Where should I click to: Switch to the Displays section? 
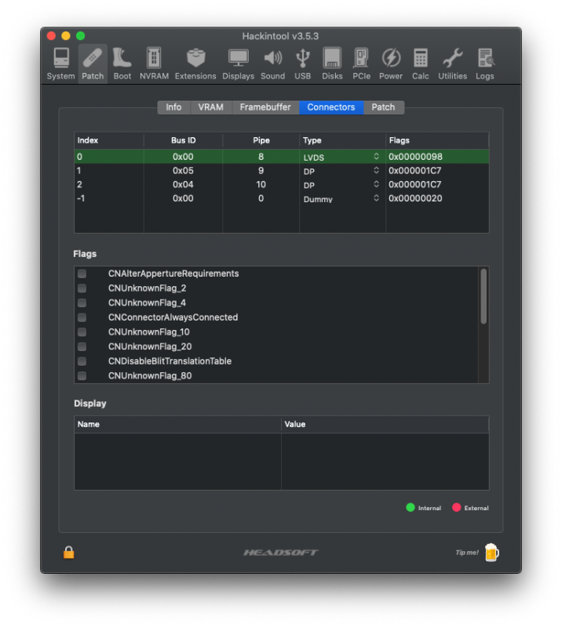tap(238, 63)
